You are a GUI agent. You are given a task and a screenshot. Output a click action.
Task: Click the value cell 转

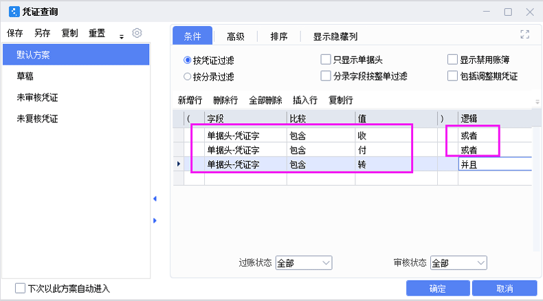[396, 164]
